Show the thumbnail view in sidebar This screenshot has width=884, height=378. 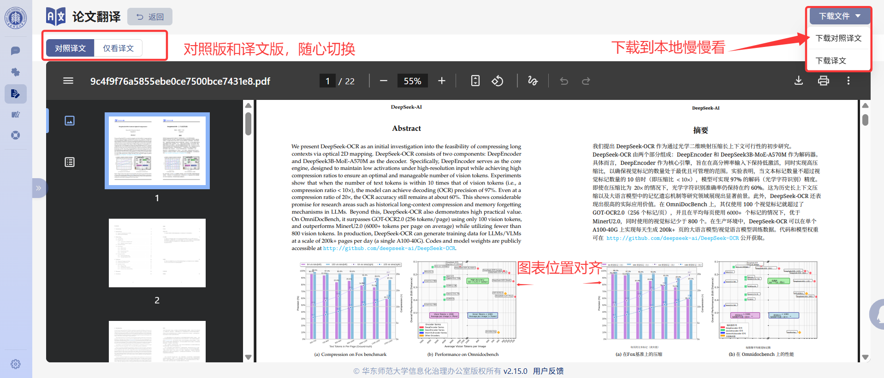pyautogui.click(x=70, y=121)
